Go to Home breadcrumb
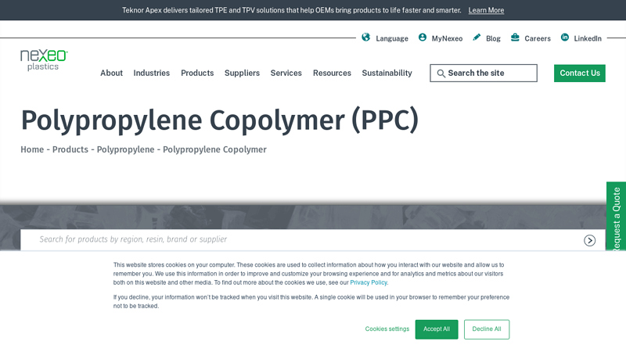The height and width of the screenshot is (352, 626). [32, 149]
